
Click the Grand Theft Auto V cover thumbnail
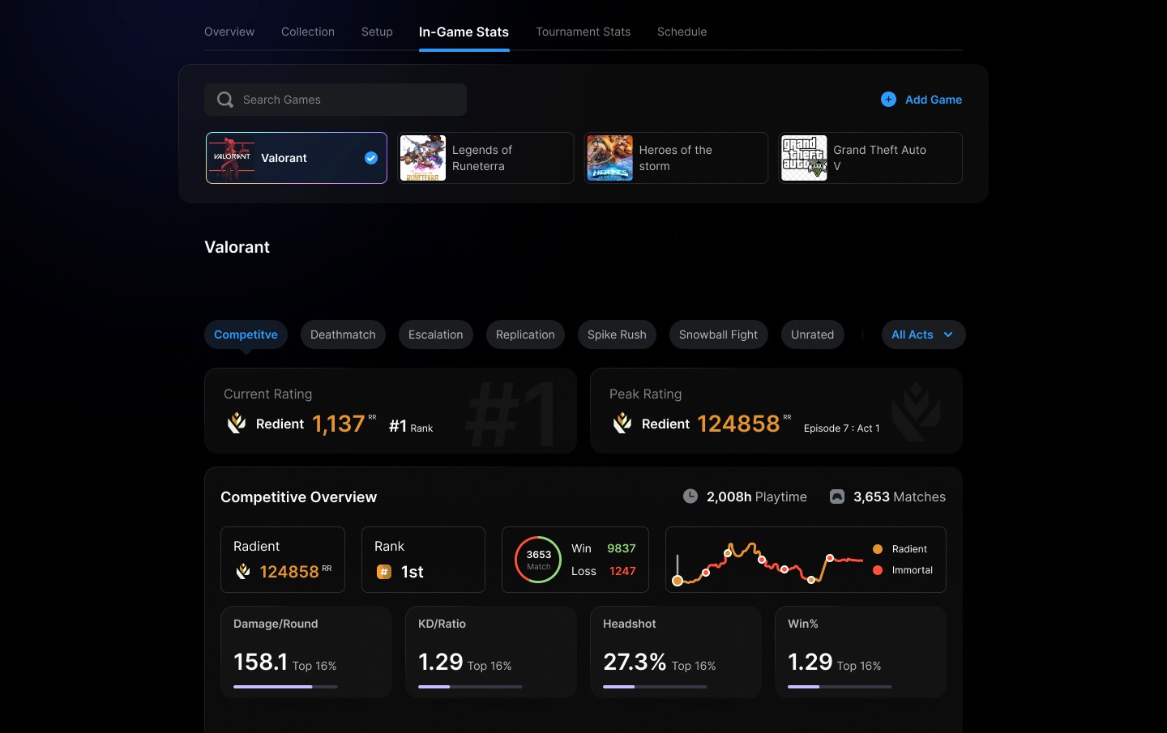tap(804, 158)
